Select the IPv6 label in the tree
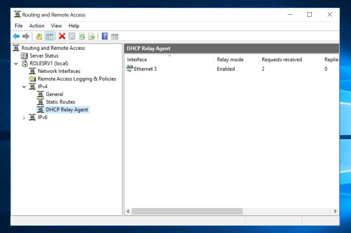The image size is (351, 233). pos(42,117)
